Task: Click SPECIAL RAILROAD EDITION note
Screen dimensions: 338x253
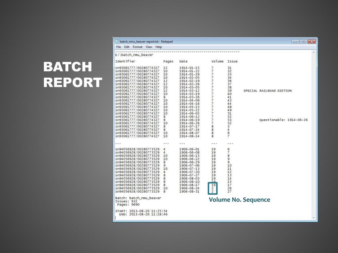Action: click(267, 91)
